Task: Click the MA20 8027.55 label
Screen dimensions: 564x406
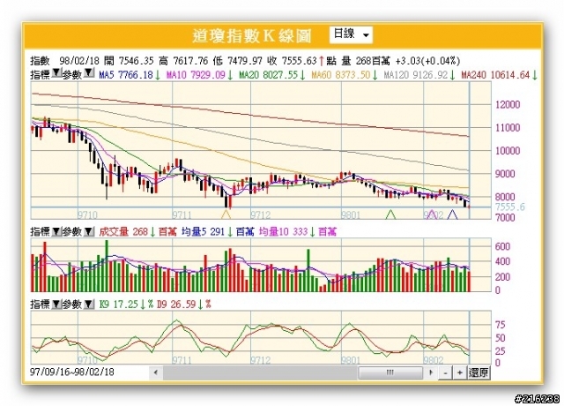Action: [x=269, y=75]
